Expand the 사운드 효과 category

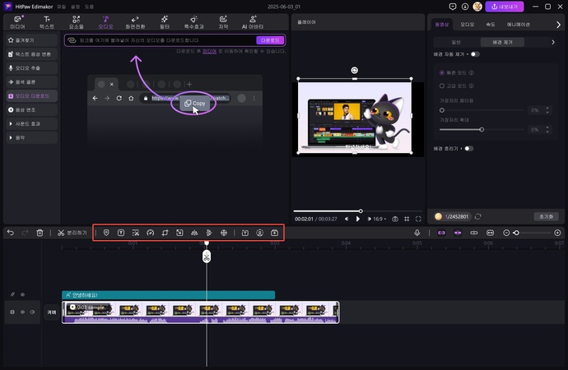[30, 124]
